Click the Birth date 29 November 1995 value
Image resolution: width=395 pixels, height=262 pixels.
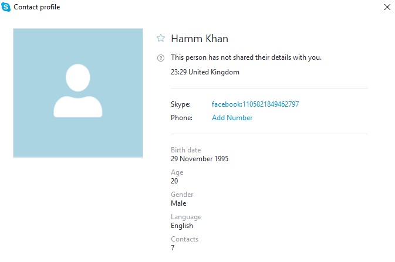click(200, 159)
